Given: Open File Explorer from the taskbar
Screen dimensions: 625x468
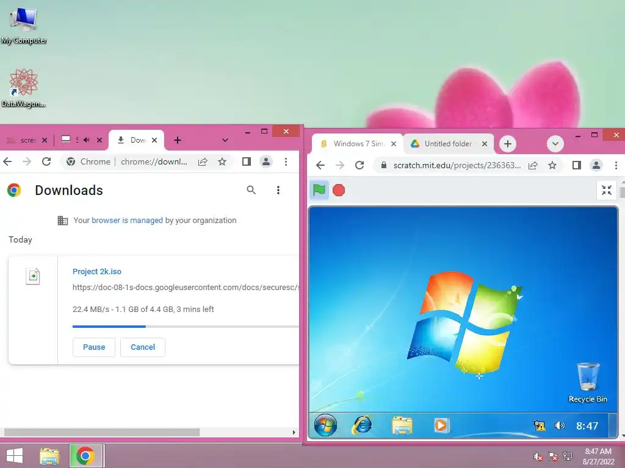Looking at the screenshot, I should coord(49,456).
